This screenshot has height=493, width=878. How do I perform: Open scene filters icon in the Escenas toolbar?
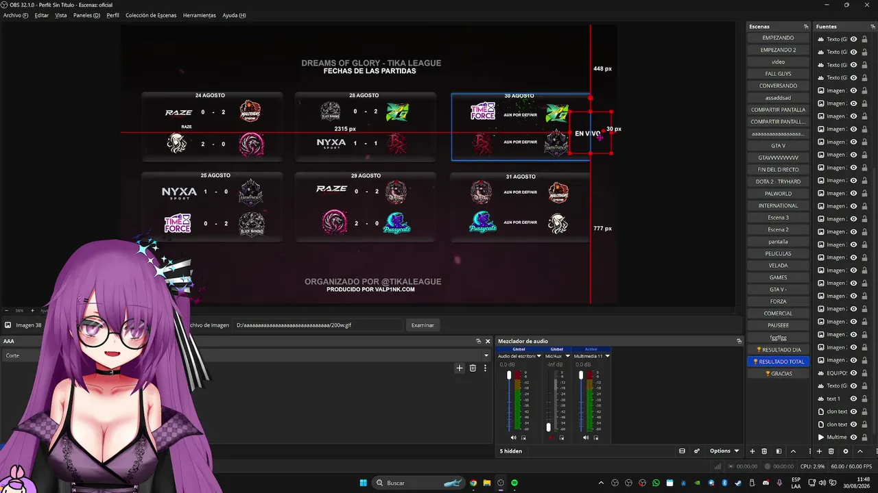[779, 451]
